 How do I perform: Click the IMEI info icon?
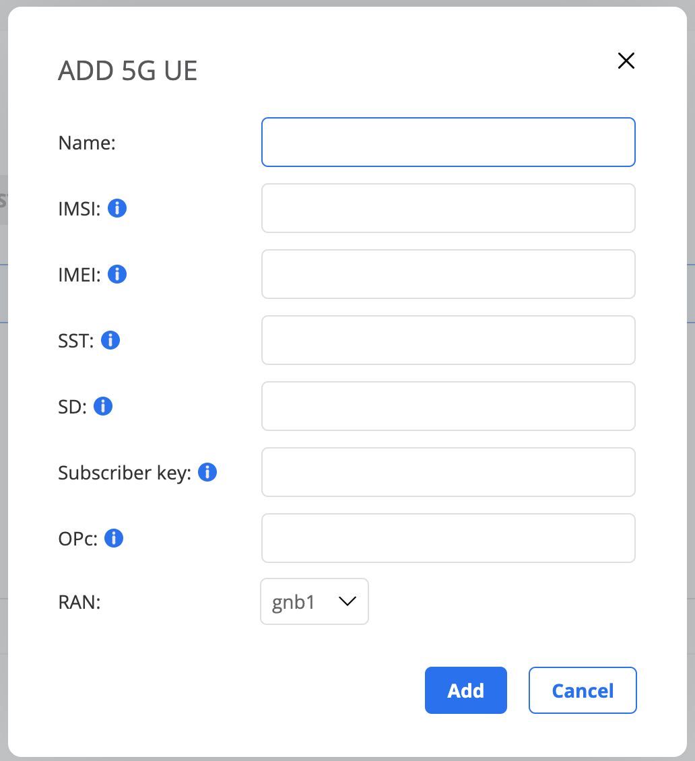pyautogui.click(x=117, y=275)
